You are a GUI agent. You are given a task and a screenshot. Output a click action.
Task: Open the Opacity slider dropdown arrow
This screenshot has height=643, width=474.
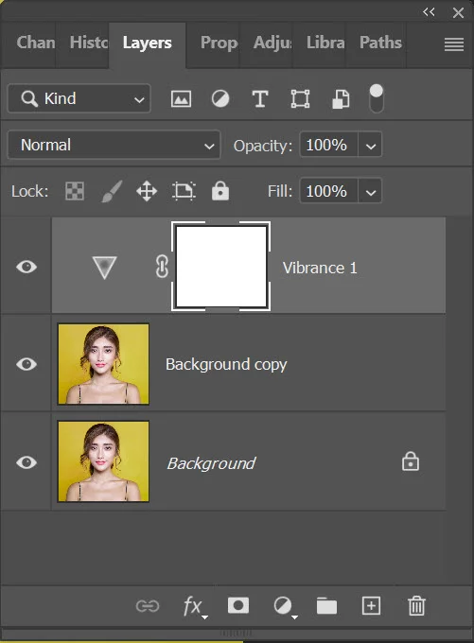(x=371, y=145)
